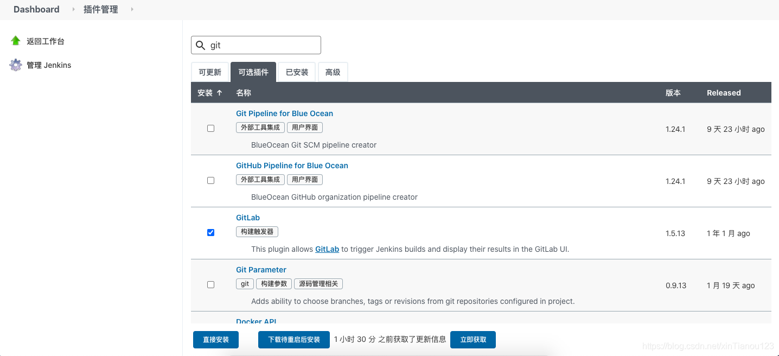Open 管理 Jenkins sidebar link

[x=49, y=65]
